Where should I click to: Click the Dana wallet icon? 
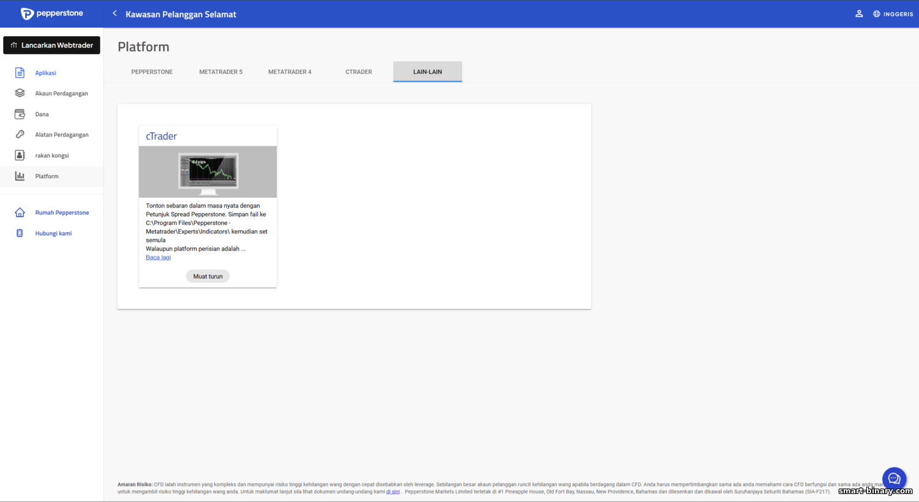click(x=20, y=114)
